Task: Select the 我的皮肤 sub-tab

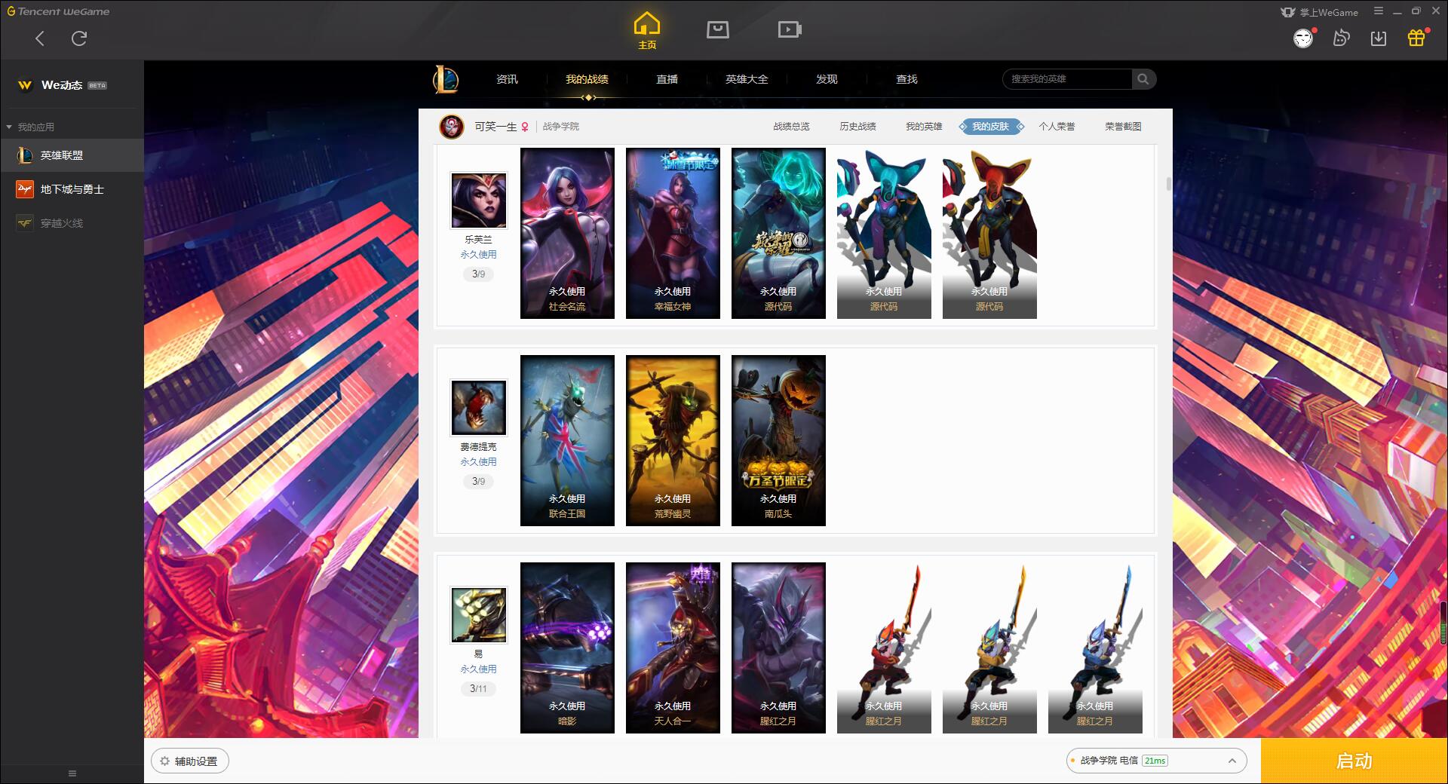Action: point(991,127)
